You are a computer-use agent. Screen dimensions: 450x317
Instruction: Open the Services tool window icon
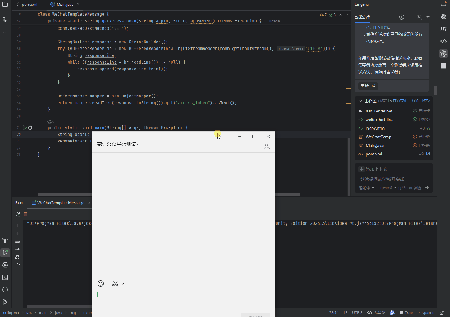tap(5, 265)
